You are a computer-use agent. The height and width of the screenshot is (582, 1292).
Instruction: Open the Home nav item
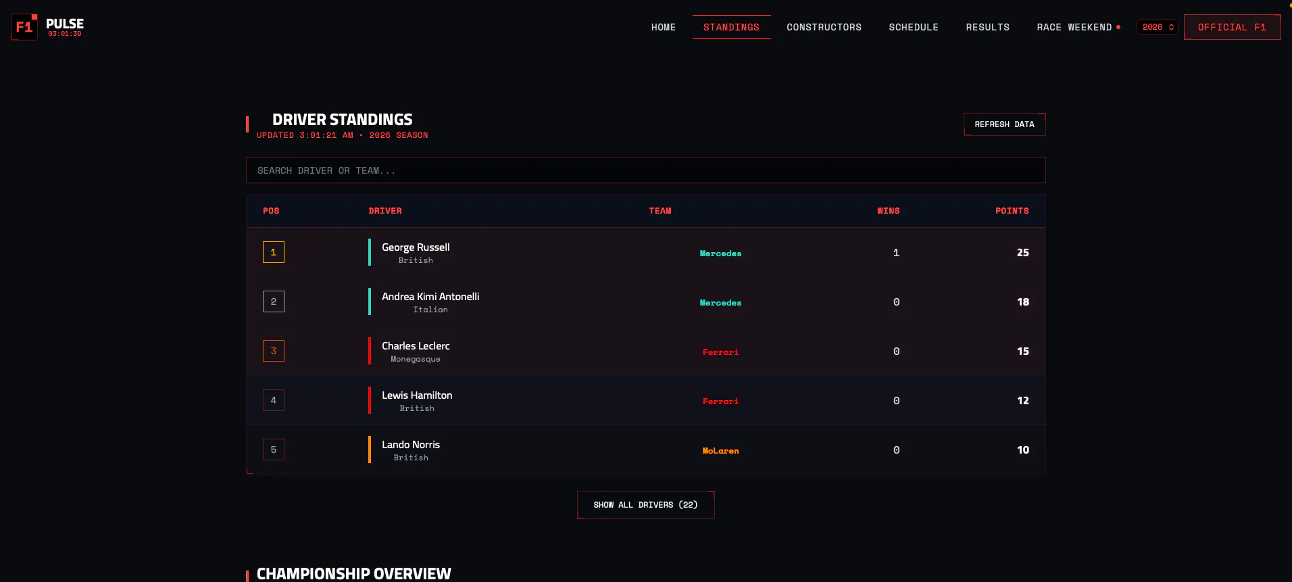click(x=664, y=27)
